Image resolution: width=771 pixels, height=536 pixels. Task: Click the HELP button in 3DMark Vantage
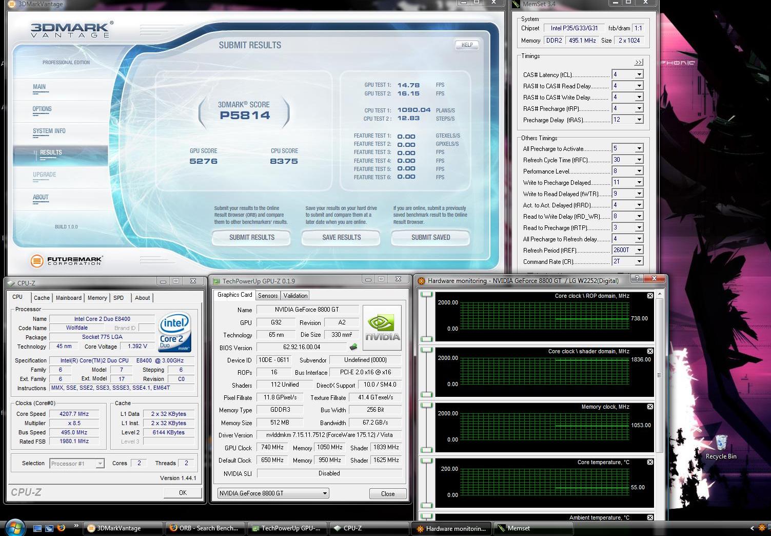[467, 45]
